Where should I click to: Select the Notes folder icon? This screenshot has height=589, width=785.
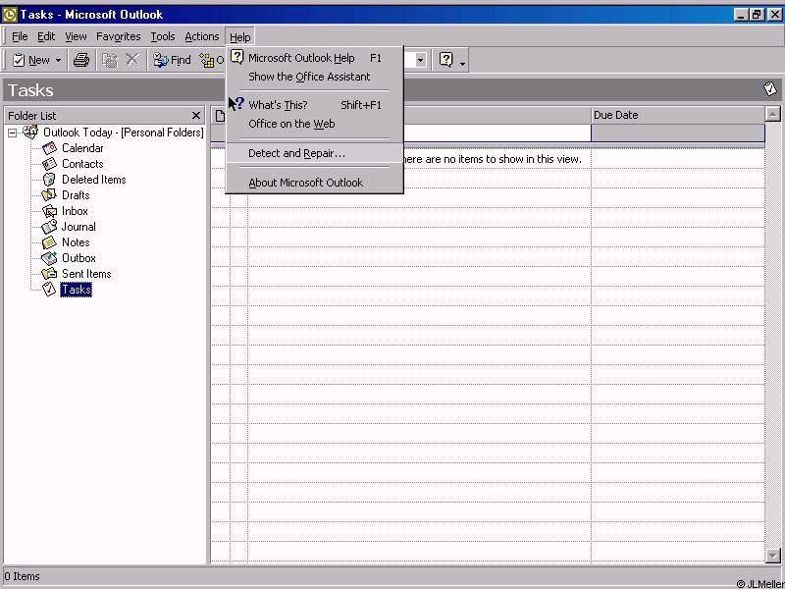click(49, 242)
